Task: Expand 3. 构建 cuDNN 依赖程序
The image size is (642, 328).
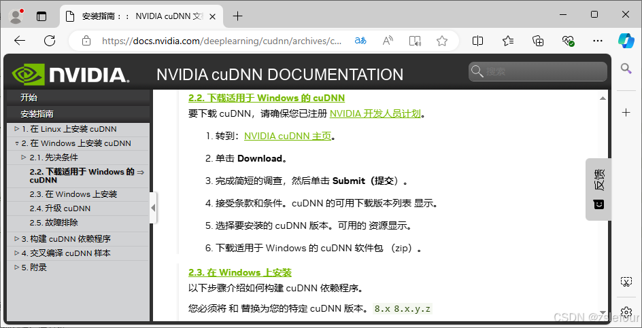Action: [x=17, y=239]
